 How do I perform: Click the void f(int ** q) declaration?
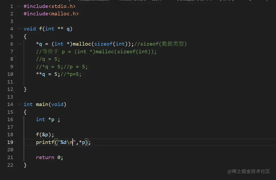[48, 29]
